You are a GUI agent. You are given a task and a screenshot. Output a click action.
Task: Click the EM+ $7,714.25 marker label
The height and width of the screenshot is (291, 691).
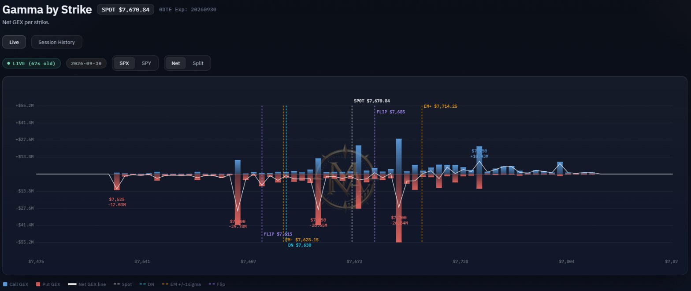440,106
